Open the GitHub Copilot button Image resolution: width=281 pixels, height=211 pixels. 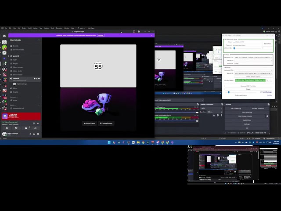pyautogui.click(x=270, y=31)
